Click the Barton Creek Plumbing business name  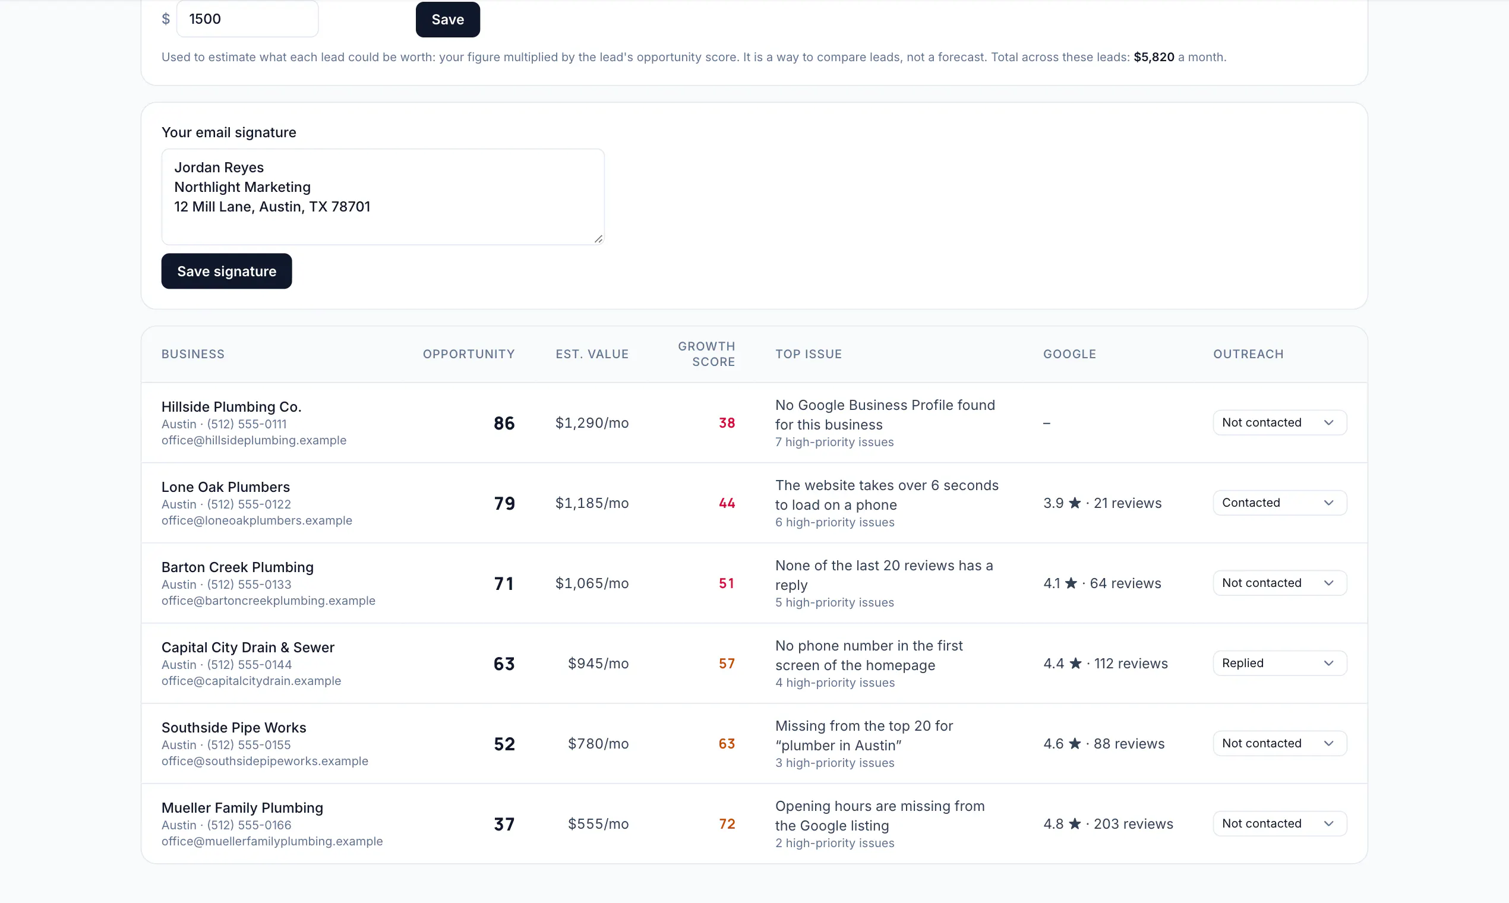(x=237, y=567)
